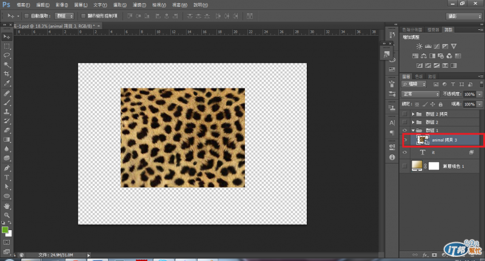The width and height of the screenshot is (485, 261).
Task: Hide the 'it' text layer
Action: pyautogui.click(x=406, y=153)
